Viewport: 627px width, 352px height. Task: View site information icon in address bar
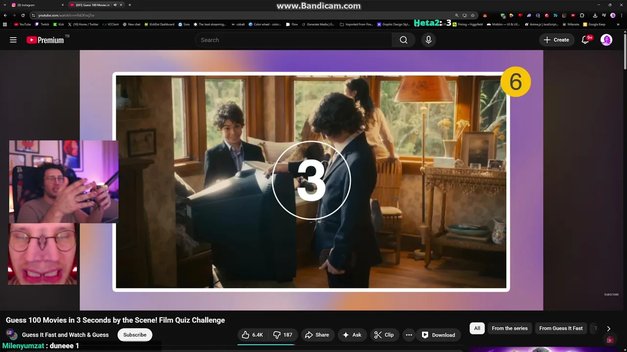click(33, 15)
